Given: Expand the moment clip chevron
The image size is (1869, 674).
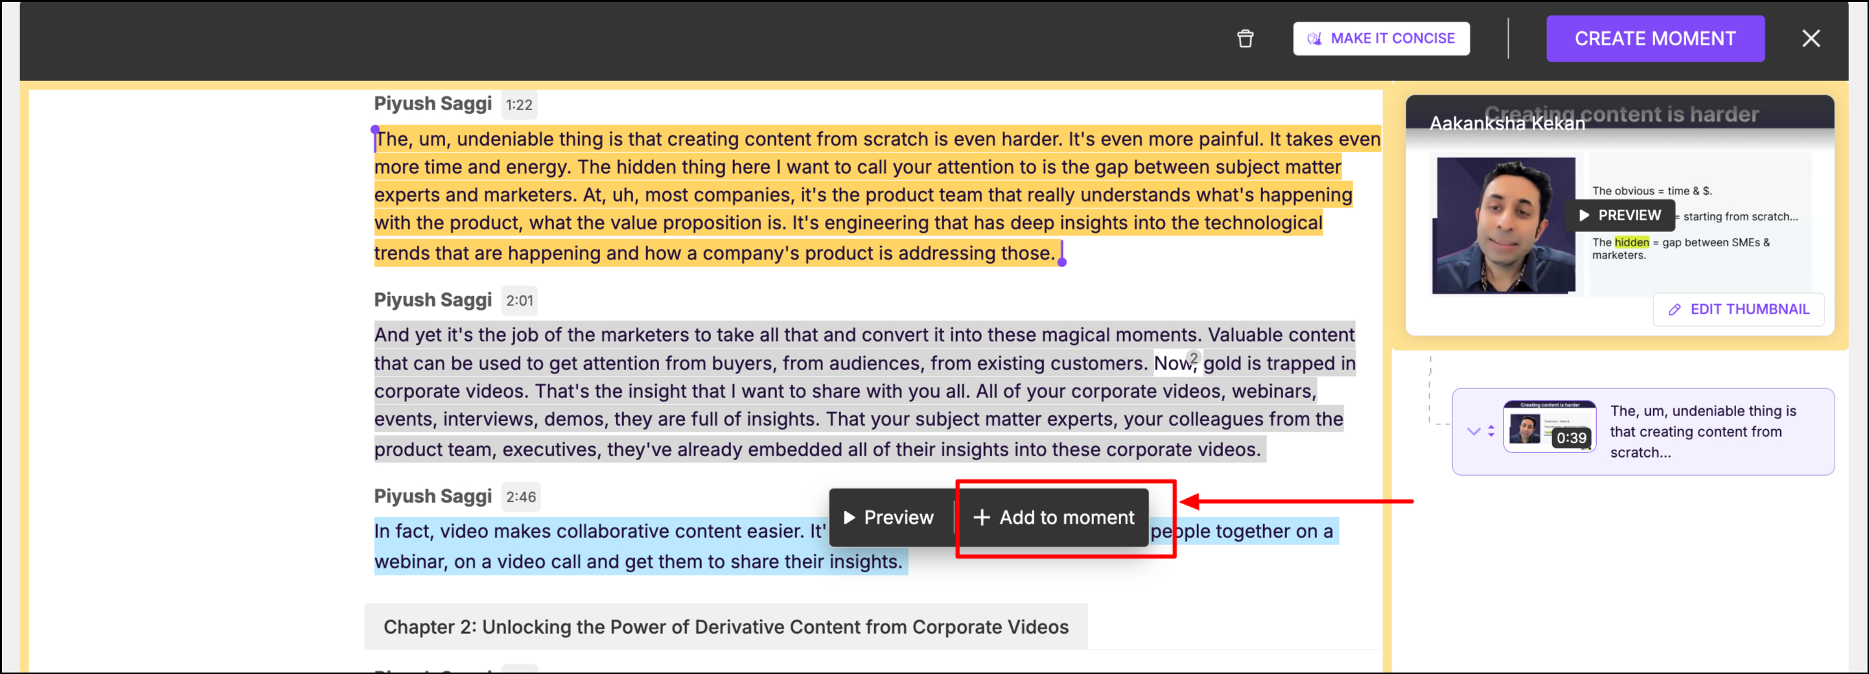Looking at the screenshot, I should [x=1473, y=431].
